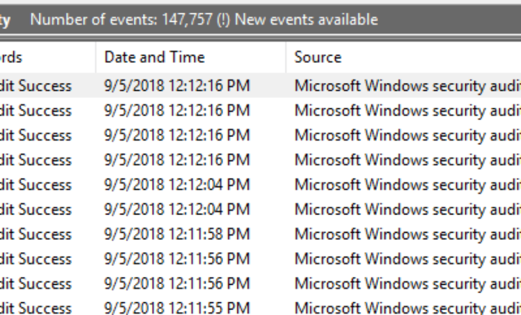Click the highlighted row's Microsoft Windows security source cell
Screen dimensions: 521x315
[408, 86]
